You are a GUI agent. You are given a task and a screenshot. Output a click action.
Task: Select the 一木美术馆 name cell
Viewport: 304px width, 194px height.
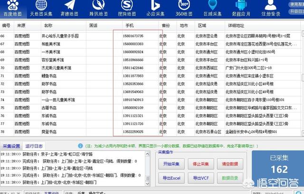(51, 52)
